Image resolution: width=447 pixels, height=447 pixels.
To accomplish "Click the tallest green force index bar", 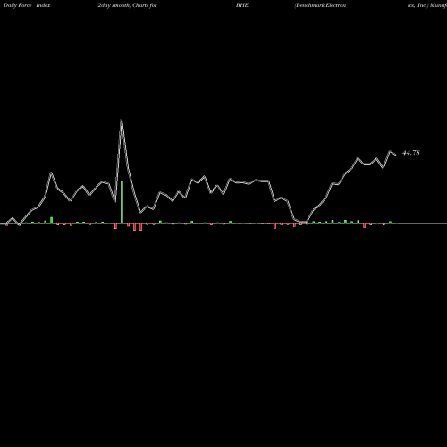I will (x=122, y=202).
